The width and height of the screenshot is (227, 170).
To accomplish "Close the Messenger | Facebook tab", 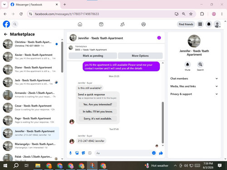I will (57, 5).
